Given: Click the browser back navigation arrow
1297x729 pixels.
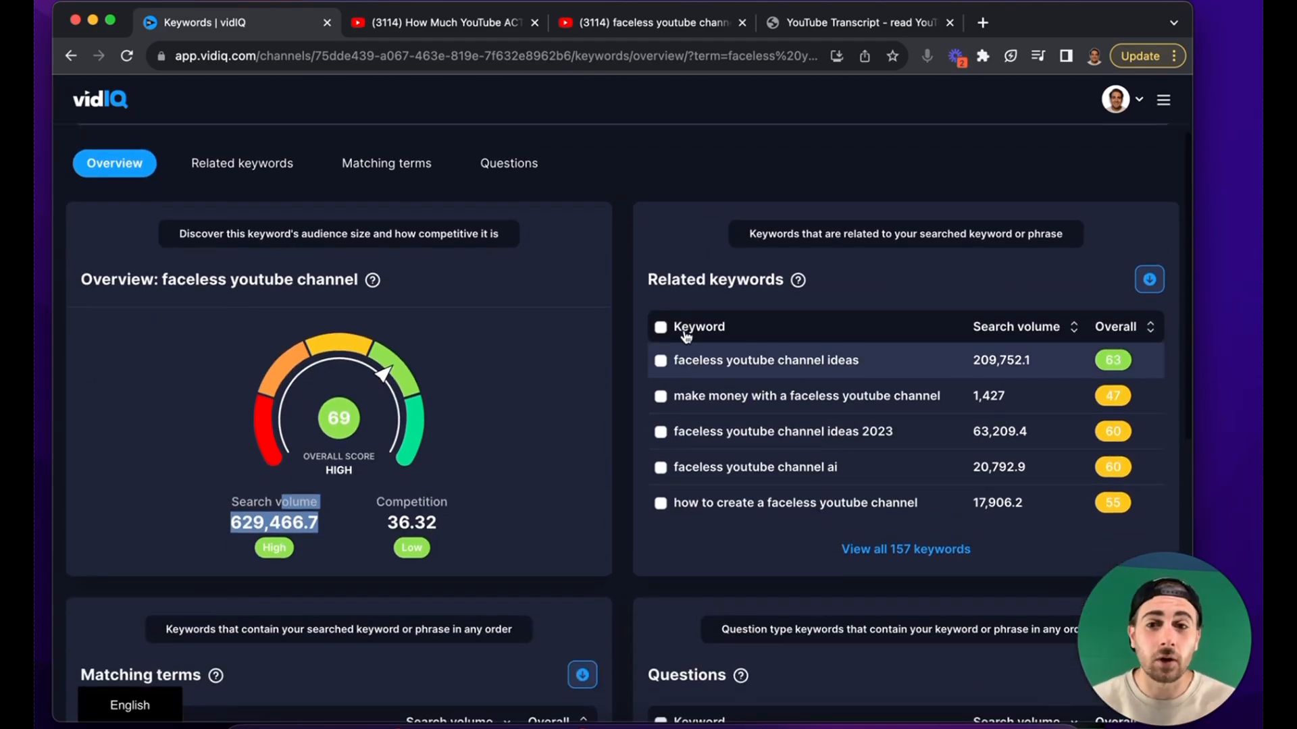Looking at the screenshot, I should [x=70, y=56].
